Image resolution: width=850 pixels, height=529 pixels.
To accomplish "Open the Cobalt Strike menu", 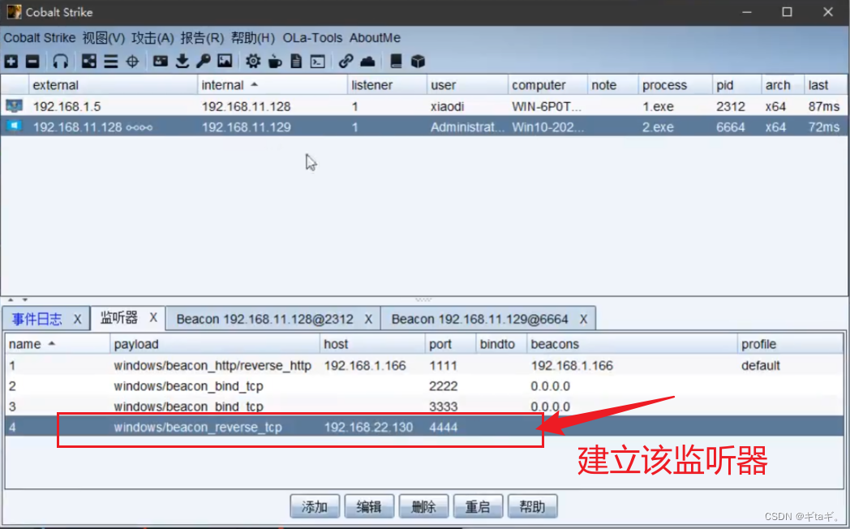I will [40, 38].
